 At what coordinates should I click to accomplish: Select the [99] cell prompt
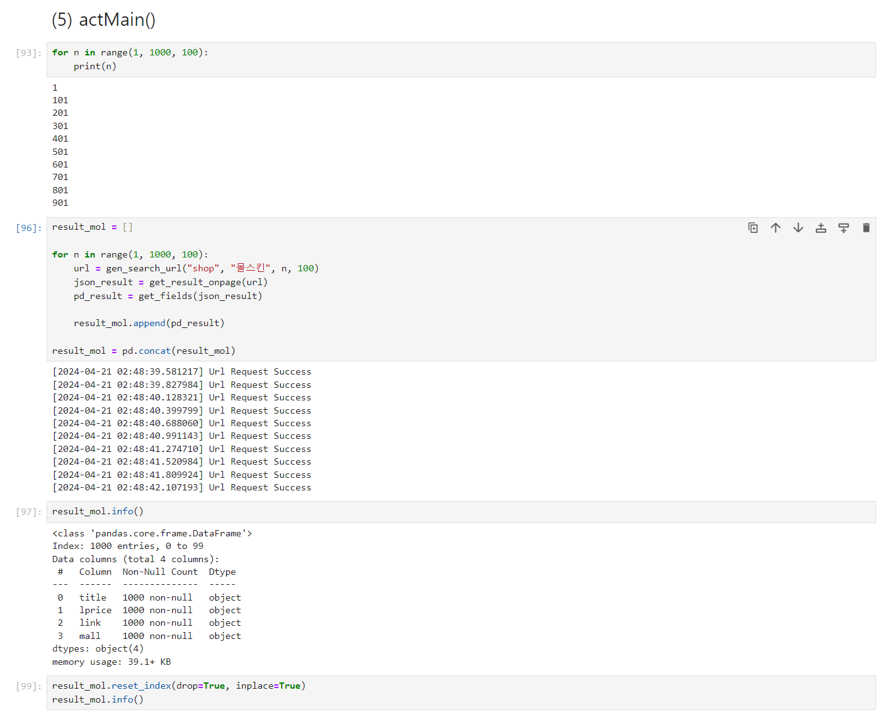pyautogui.click(x=28, y=686)
